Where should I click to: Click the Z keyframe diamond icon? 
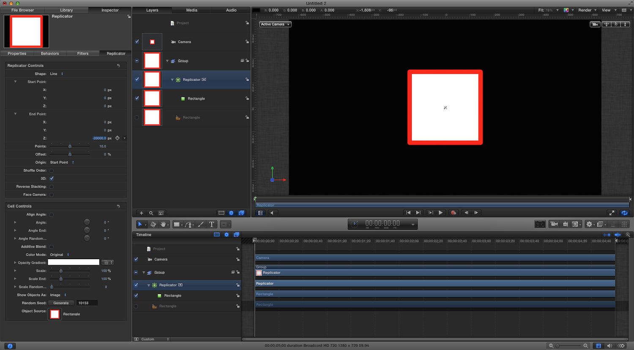118,138
